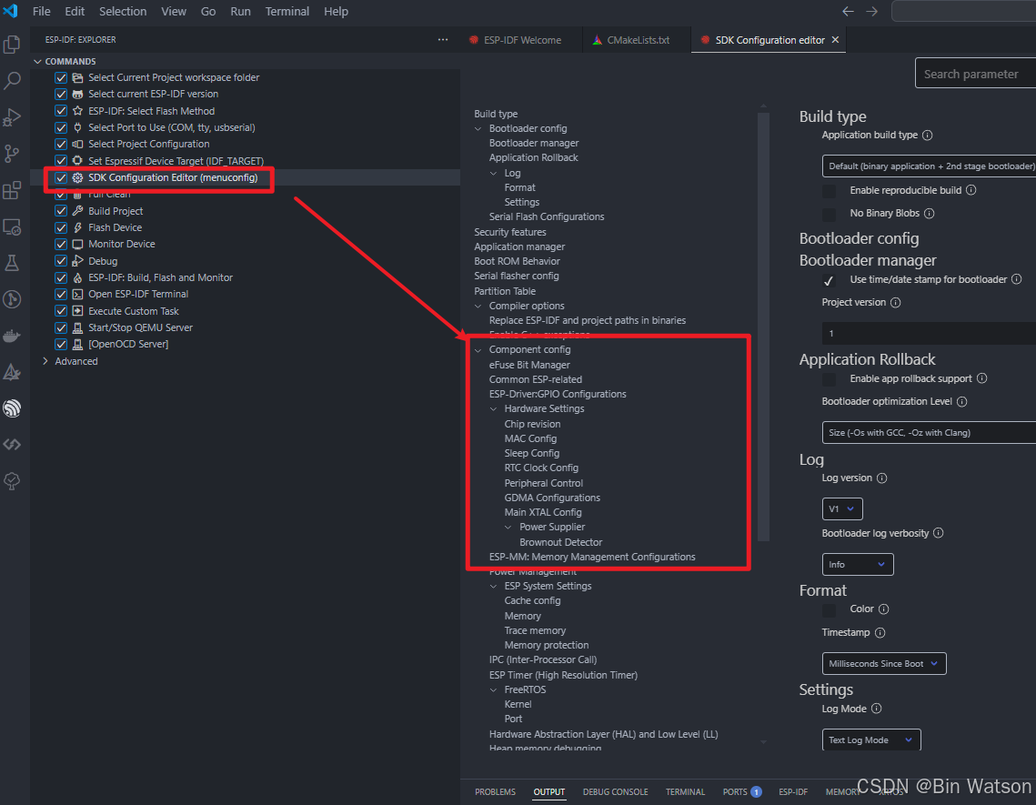1036x805 pixels.
Task: Open Extensions view icon
Action: 12,190
